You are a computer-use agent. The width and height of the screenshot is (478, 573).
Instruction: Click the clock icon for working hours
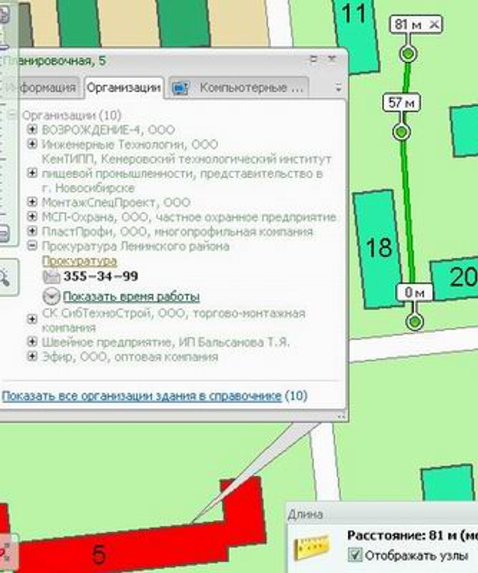51,296
